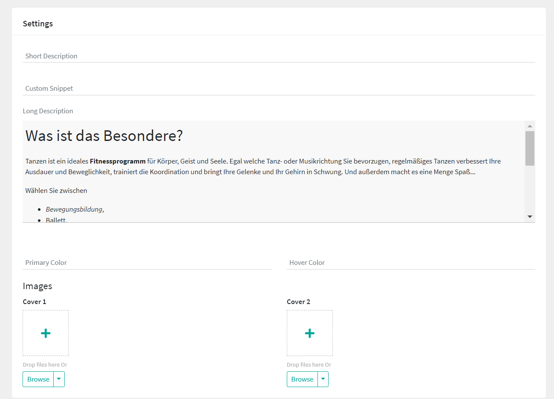Select the Primary Color field
554x399 pixels.
click(147, 262)
